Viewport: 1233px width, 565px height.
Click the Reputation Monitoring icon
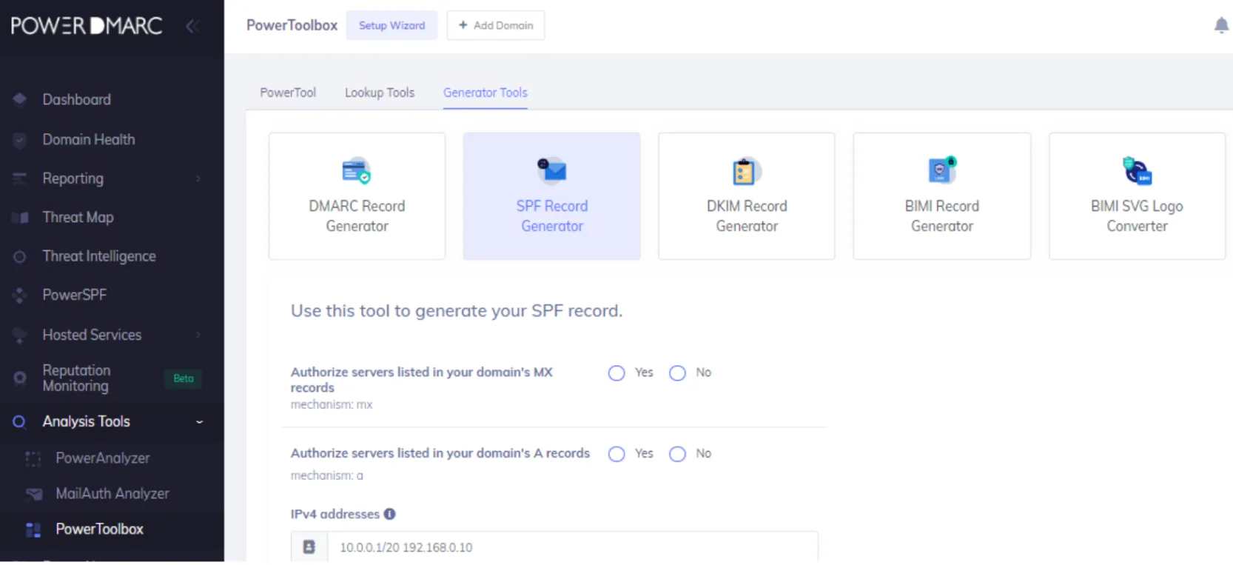[20, 378]
